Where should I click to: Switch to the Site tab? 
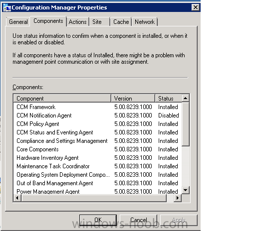pyautogui.click(x=99, y=22)
